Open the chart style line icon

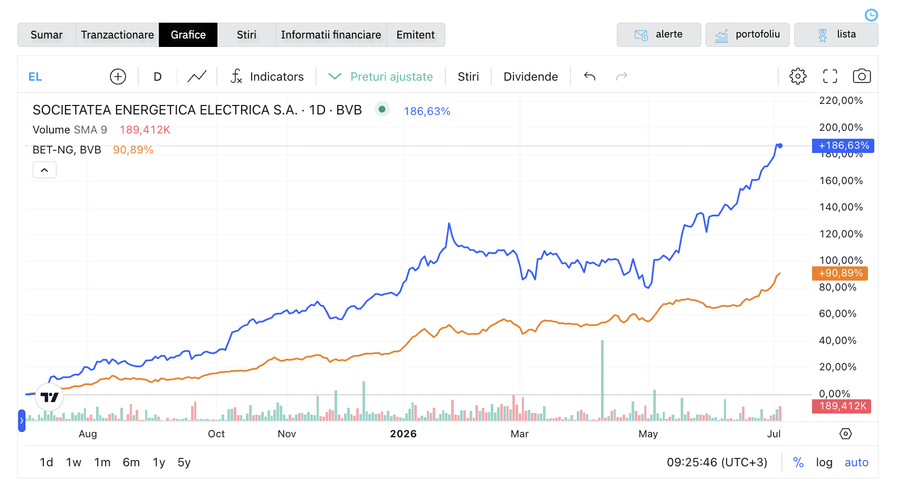pyautogui.click(x=197, y=76)
